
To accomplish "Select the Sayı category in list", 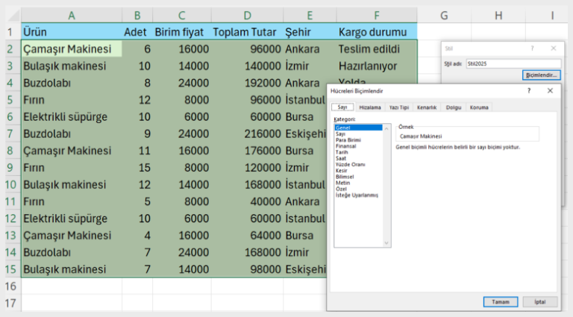I will point(358,134).
